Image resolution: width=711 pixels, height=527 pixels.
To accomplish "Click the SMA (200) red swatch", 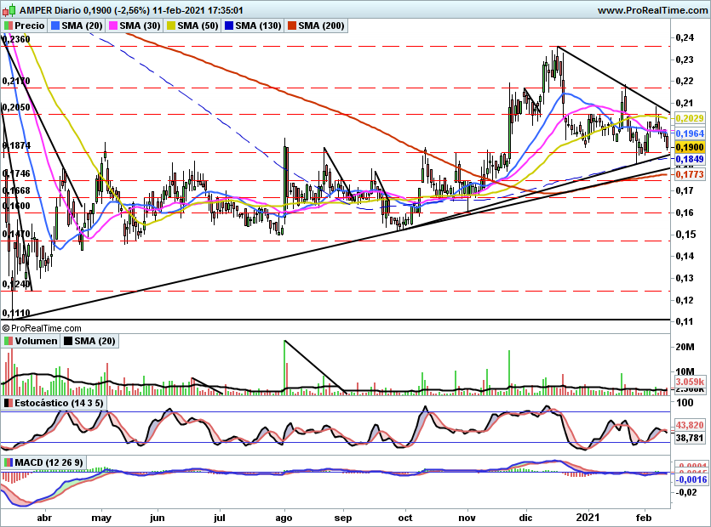I will click(x=291, y=25).
